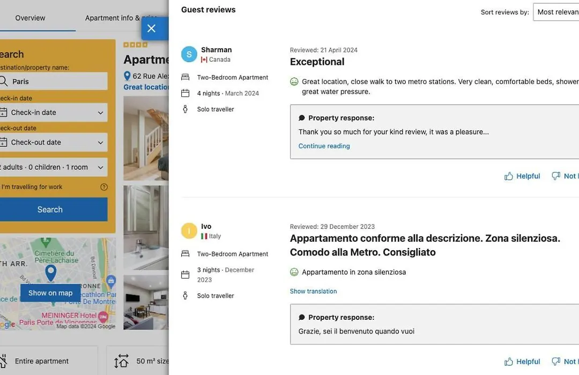Expand the Check-in date selector
Image resolution: width=579 pixels, height=375 pixels.
point(54,112)
